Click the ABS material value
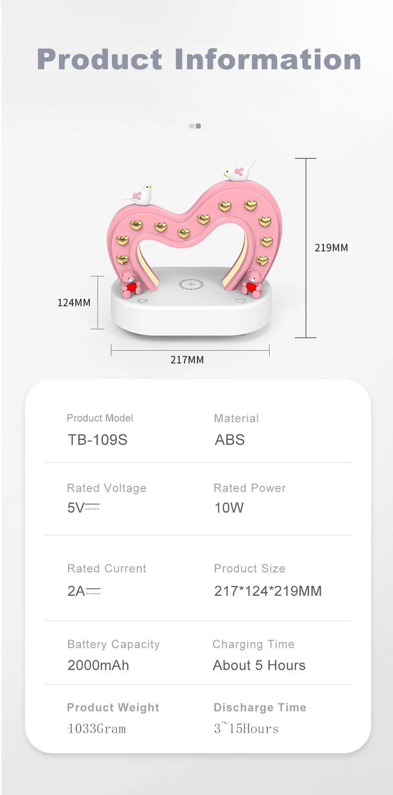The width and height of the screenshot is (393, 795). [230, 440]
